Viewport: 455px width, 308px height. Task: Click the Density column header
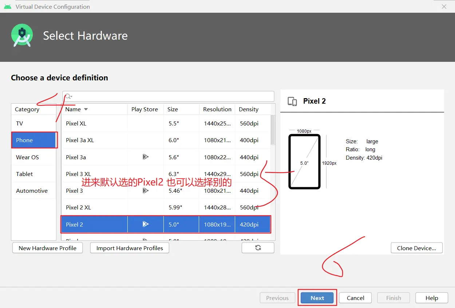click(x=253, y=109)
